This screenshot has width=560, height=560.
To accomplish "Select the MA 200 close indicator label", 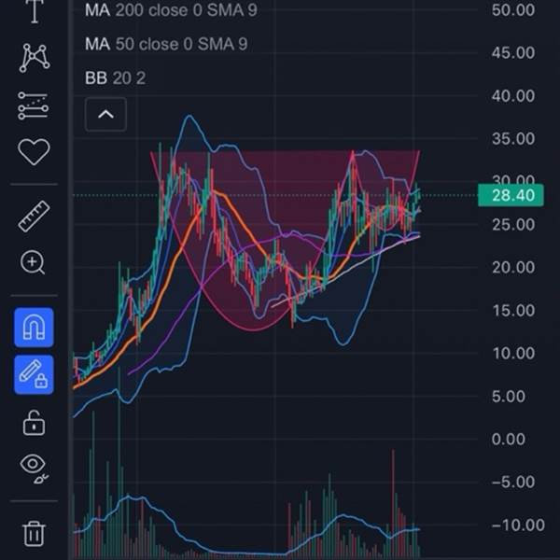I will click(171, 10).
